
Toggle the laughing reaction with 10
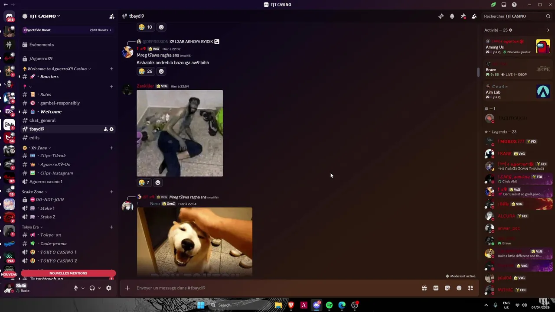coord(146,27)
